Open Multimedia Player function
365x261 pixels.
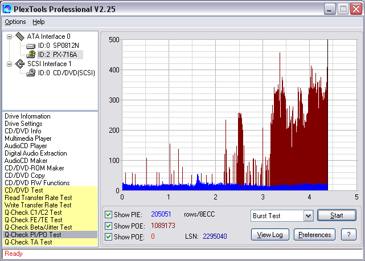pyautogui.click(x=28, y=138)
